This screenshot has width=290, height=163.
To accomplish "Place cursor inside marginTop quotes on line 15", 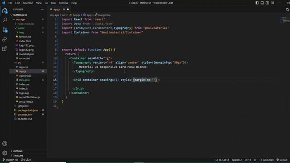I will point(154,80).
